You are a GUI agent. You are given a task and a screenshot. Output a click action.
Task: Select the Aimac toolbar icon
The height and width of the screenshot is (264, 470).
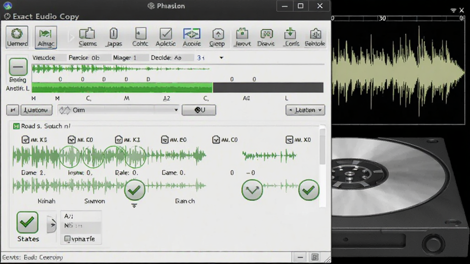[46, 37]
